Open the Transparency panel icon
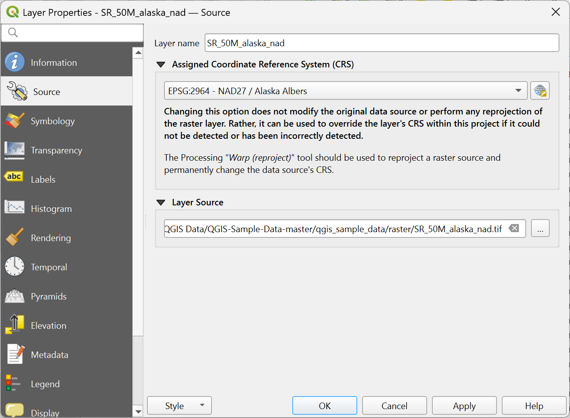This screenshot has height=418, width=570. point(15,150)
